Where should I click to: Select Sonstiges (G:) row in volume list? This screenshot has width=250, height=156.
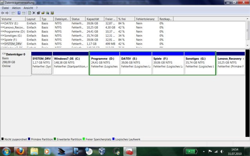[123, 35]
